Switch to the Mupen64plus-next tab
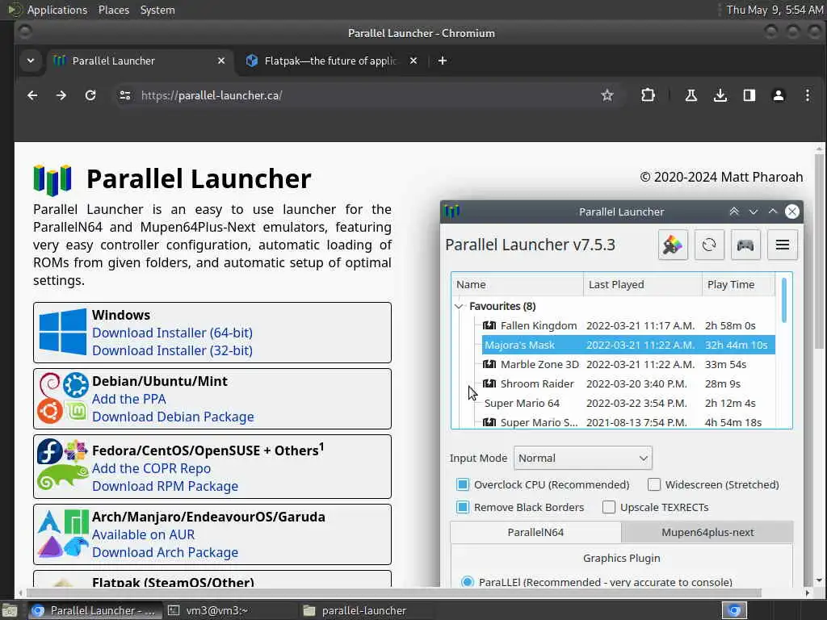The width and height of the screenshot is (827, 620). click(707, 533)
